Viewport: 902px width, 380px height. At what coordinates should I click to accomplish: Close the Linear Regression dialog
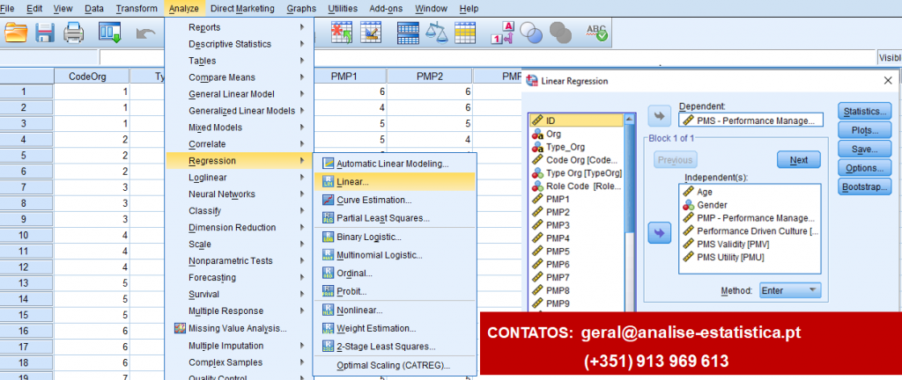pos(888,81)
